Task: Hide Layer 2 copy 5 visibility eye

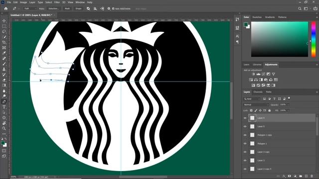Action: coord(245,169)
